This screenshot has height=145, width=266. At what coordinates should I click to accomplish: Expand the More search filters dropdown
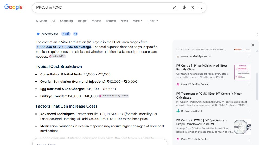coord(137,21)
